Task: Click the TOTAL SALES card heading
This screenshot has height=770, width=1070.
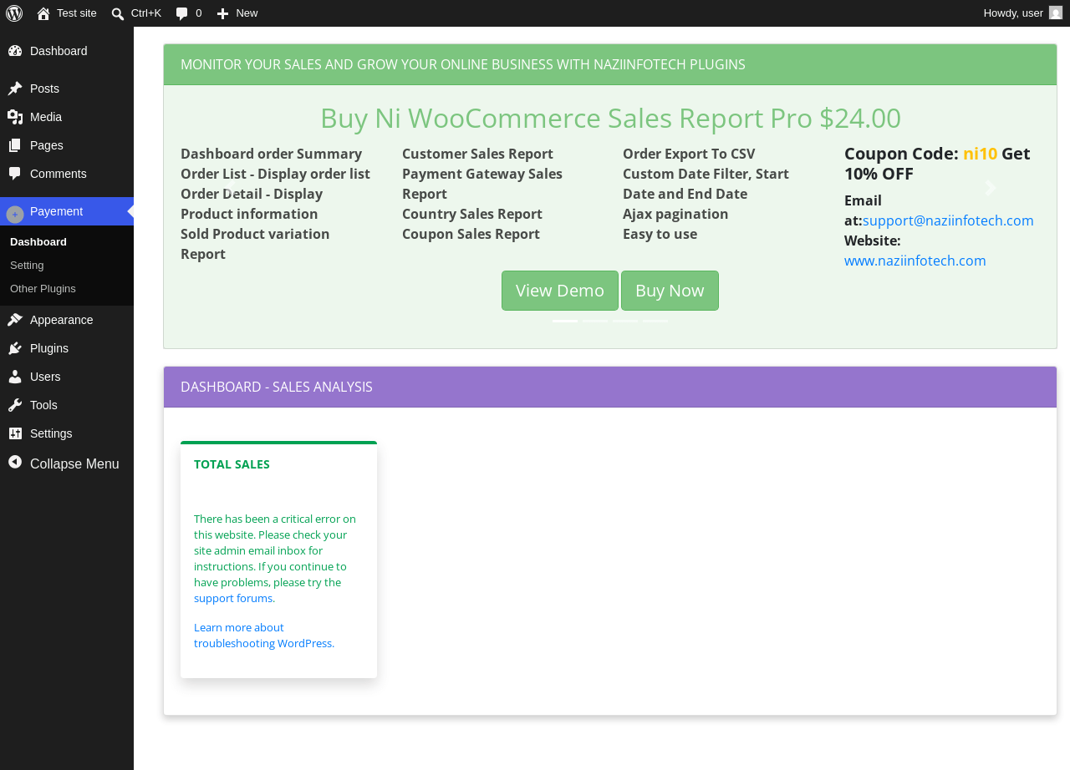Action: tap(232, 464)
